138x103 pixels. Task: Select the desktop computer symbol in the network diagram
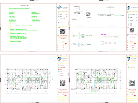(88, 14)
